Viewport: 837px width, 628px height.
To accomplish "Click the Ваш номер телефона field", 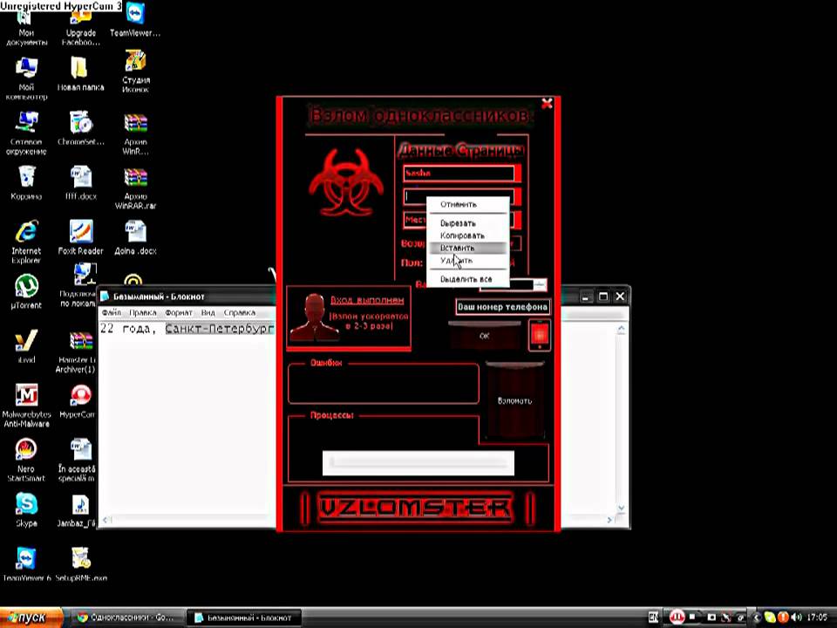I will [502, 307].
